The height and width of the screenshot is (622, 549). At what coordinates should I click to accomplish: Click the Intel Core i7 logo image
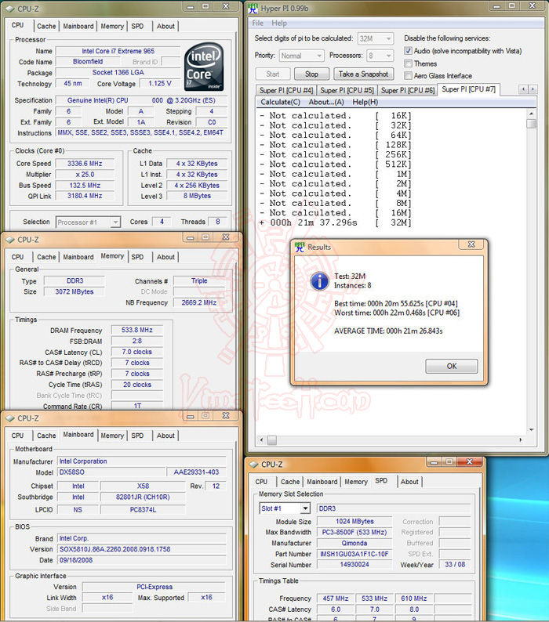coord(205,67)
